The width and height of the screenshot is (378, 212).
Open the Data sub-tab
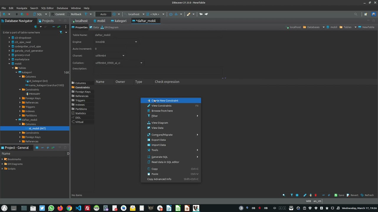pos(94,27)
